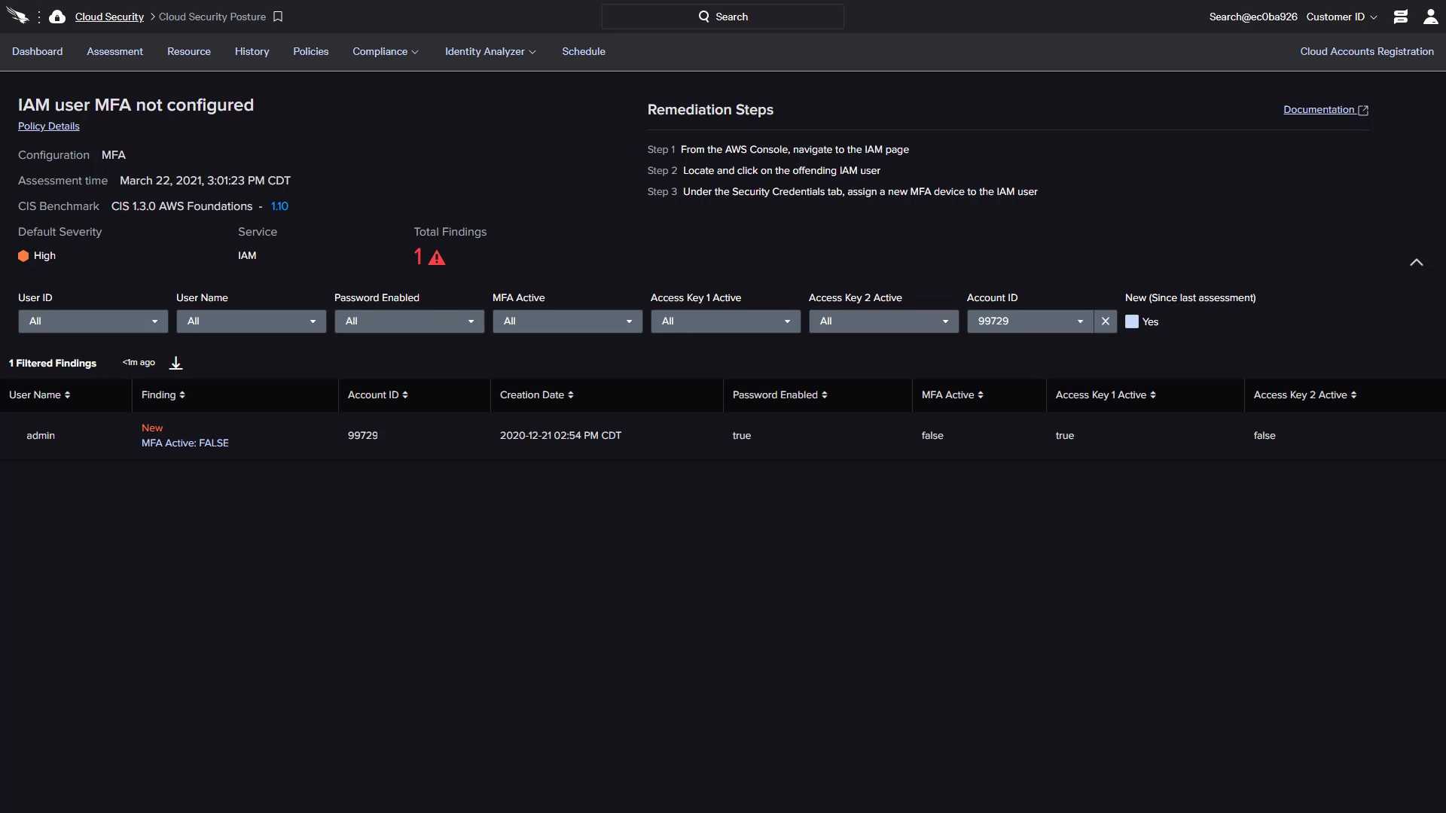Click the 1 Filtered Findings label
Image resolution: width=1446 pixels, height=813 pixels.
[53, 364]
